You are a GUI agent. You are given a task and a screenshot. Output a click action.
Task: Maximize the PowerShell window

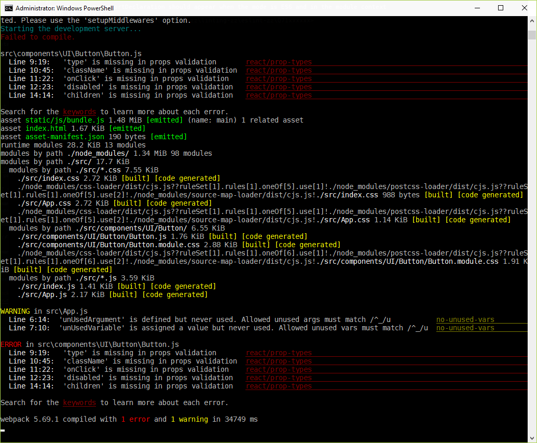tap(501, 8)
